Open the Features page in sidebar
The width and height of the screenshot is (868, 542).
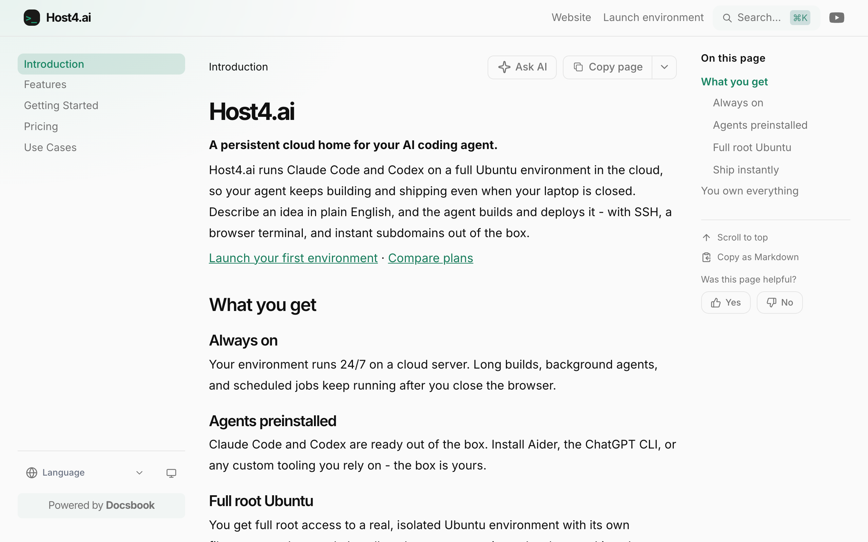pos(45,85)
